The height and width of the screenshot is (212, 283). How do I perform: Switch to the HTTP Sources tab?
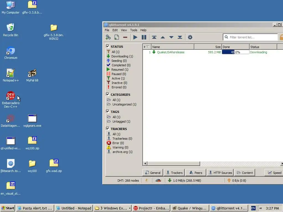click(x=220, y=173)
